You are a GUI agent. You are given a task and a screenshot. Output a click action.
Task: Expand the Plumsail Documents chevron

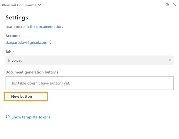(40, 5)
